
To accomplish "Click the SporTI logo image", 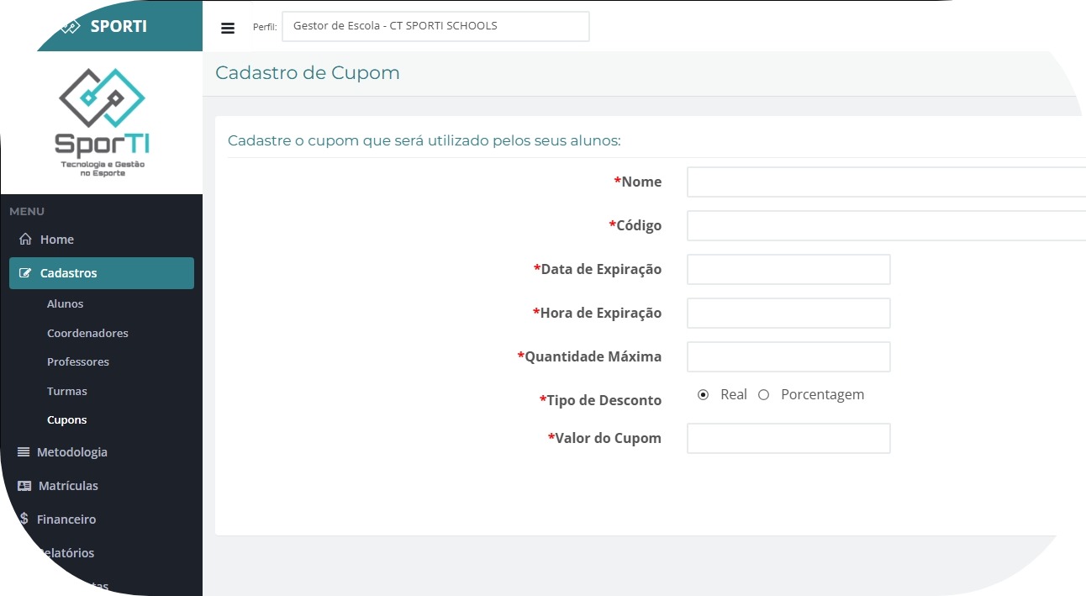I will point(102,122).
